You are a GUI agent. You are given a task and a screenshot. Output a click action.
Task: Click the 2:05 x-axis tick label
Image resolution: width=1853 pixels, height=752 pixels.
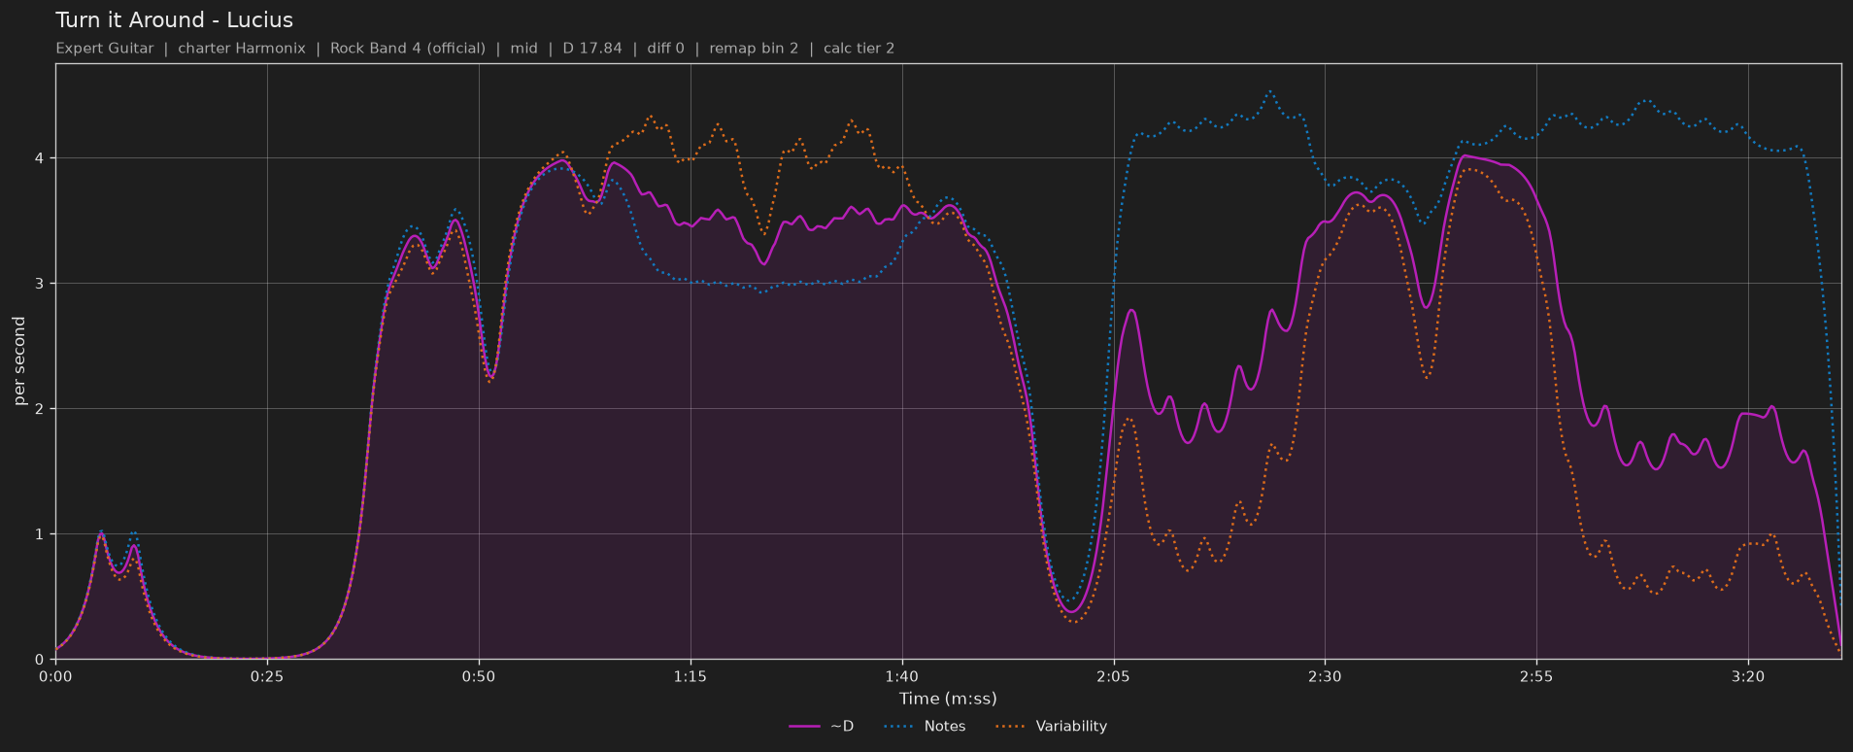click(1113, 676)
